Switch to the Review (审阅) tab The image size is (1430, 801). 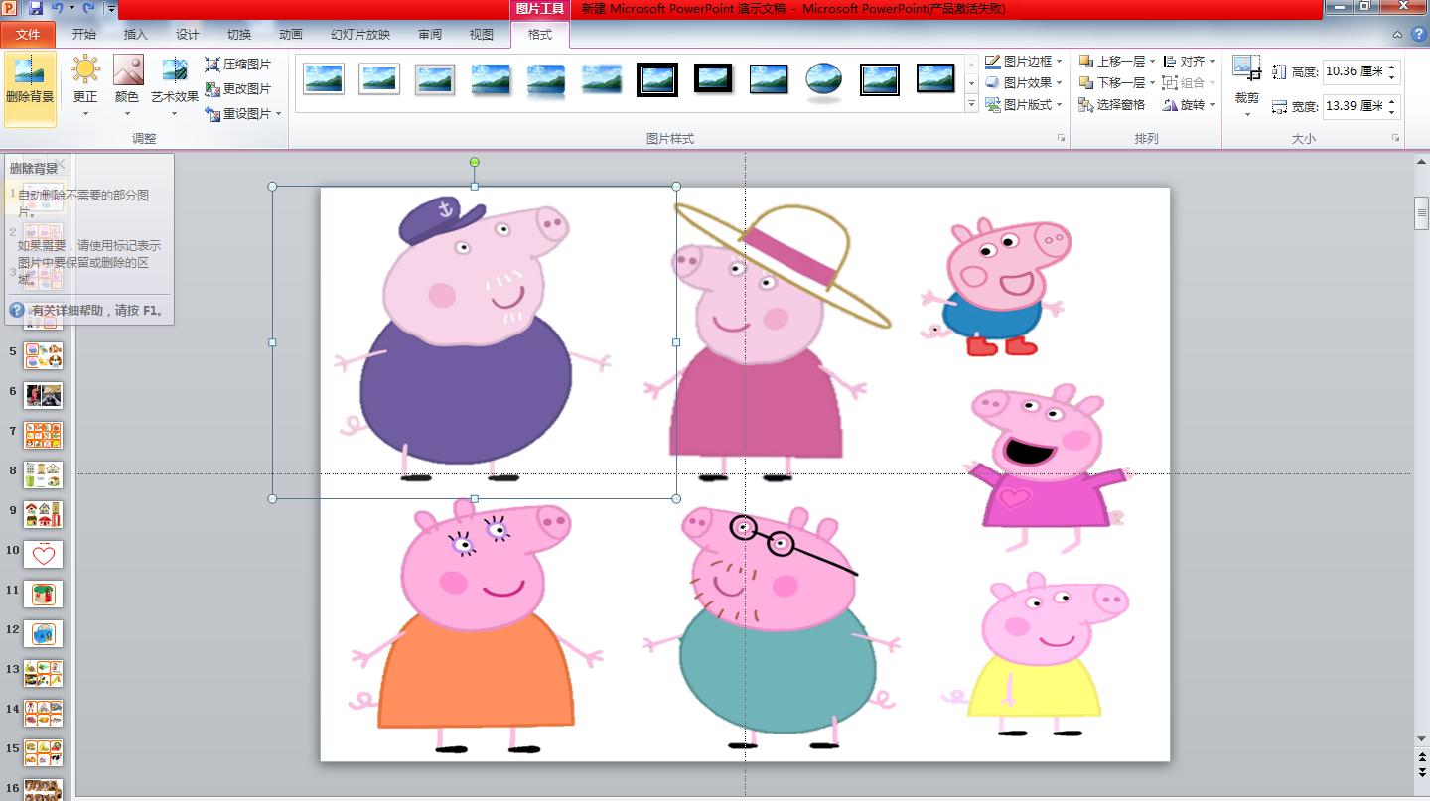click(x=430, y=35)
